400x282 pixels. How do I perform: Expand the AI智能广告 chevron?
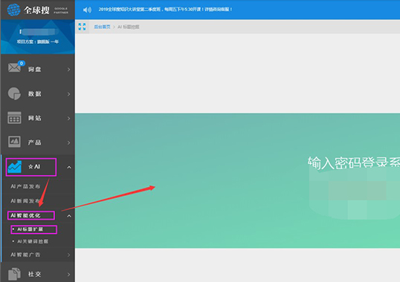pyautogui.click(x=68, y=255)
